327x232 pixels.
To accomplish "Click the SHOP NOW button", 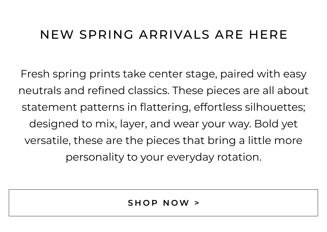I will (x=163, y=203).
